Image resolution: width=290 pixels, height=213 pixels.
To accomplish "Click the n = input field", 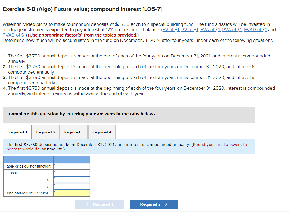I will pyautogui.click(x=72, y=179).
